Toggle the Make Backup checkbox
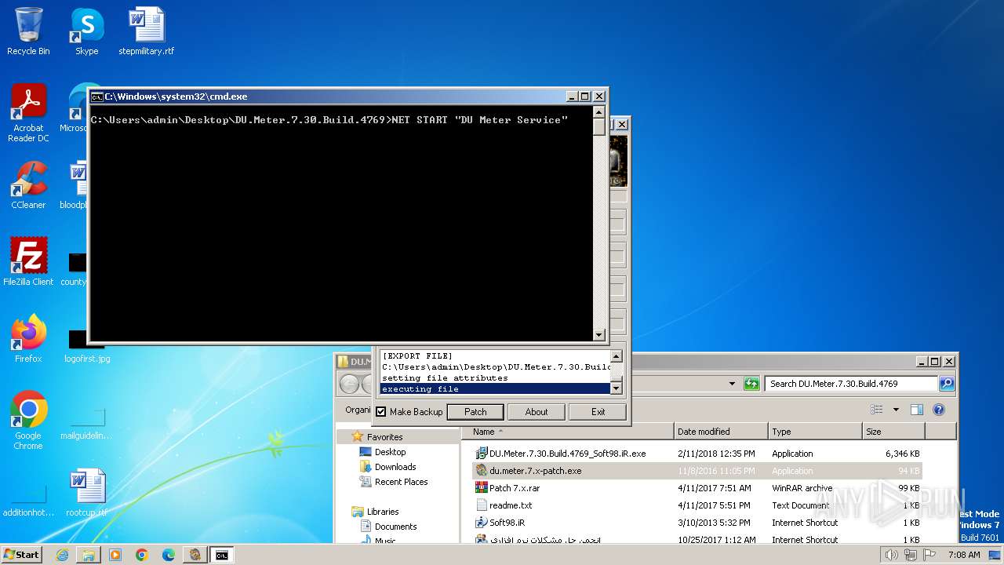This screenshot has height=565, width=1004. [381, 412]
